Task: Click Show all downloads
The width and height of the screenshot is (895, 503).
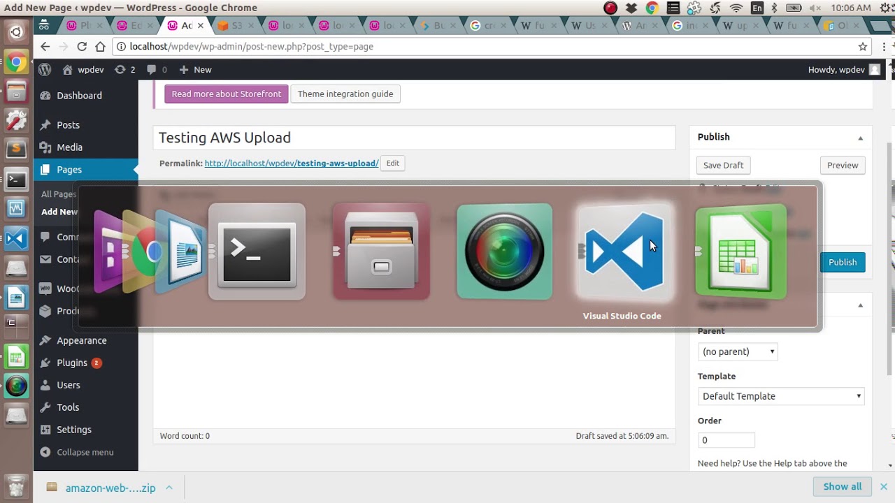Action: [x=842, y=486]
